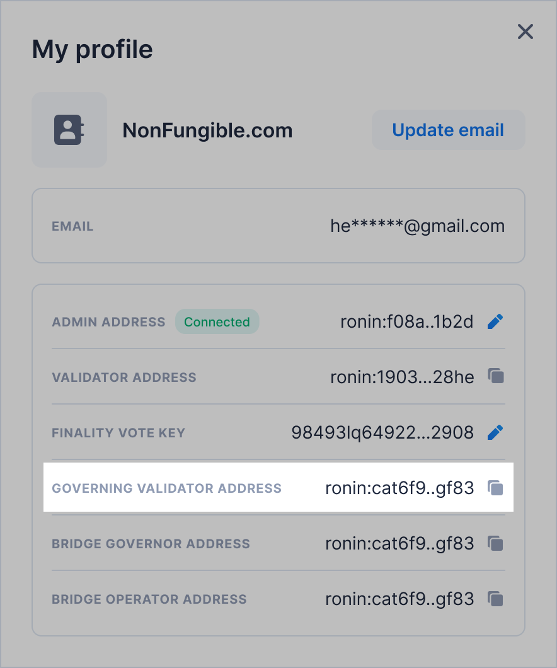The width and height of the screenshot is (557, 668).
Task: Copy the bridge operator address
Action: (x=496, y=599)
